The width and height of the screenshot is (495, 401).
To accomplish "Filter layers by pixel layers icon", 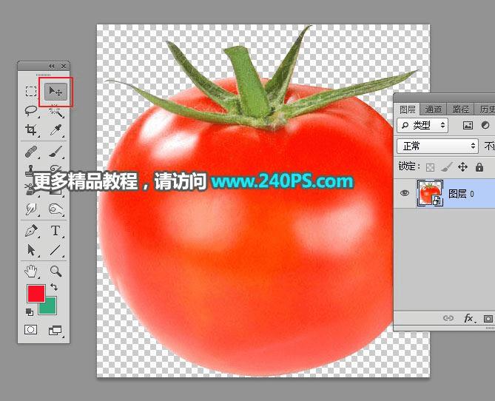I will point(468,125).
